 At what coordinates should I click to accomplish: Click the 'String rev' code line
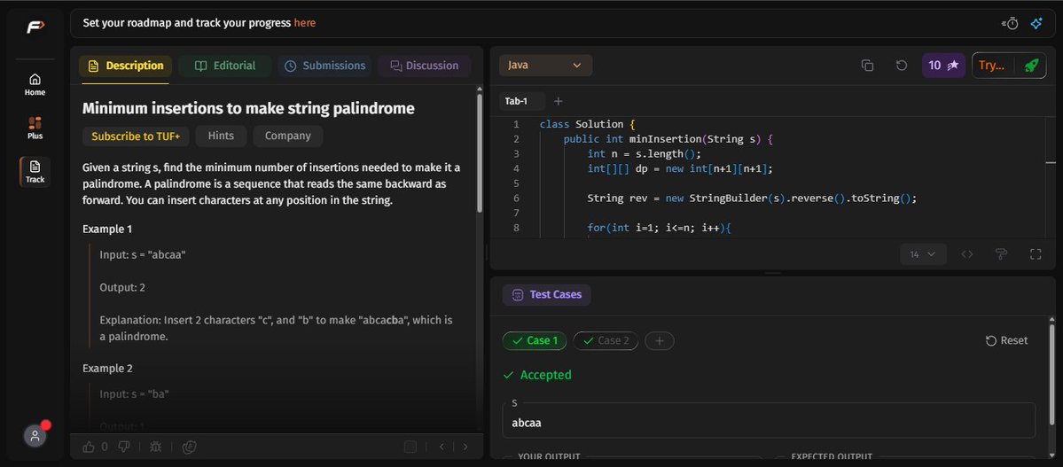752,198
